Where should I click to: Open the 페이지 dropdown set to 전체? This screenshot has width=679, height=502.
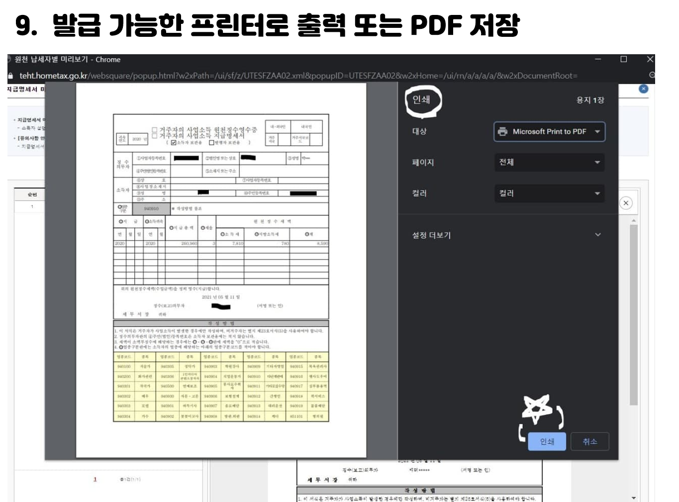pos(549,162)
